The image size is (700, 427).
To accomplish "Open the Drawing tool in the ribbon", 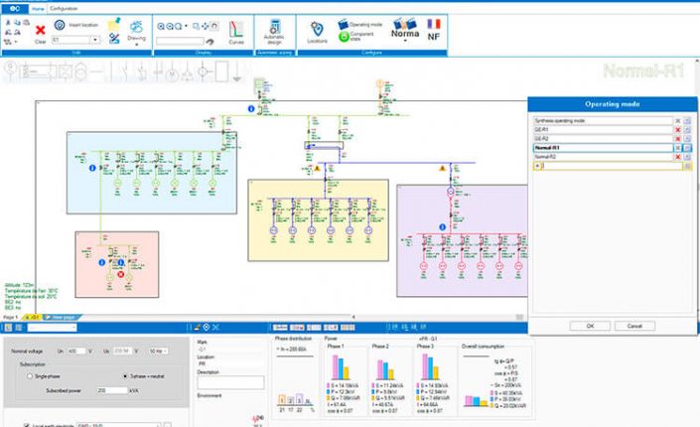I will pyautogui.click(x=137, y=31).
